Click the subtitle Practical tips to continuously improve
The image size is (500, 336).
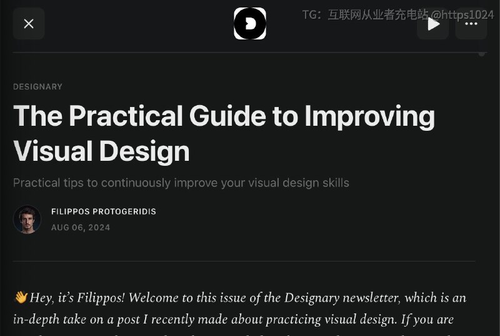(181, 183)
